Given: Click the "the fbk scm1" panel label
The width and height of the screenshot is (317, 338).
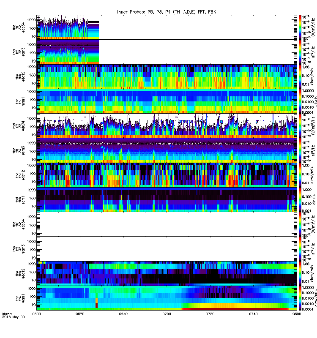Looking at the screenshot, I should (x=20, y=298).
